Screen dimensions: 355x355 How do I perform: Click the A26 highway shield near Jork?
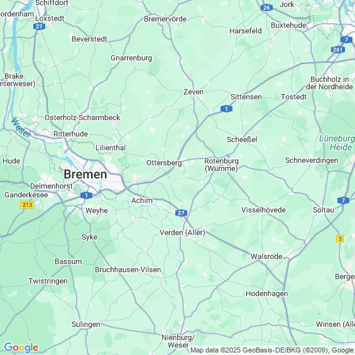pos(266,8)
